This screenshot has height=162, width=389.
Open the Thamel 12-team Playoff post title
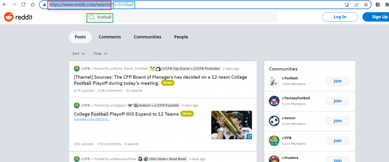(161, 80)
